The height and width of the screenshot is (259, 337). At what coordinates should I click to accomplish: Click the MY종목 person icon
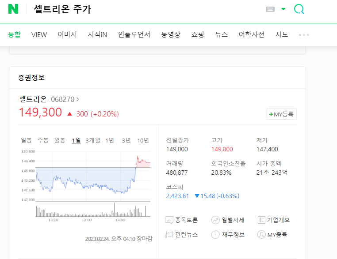tap(261, 235)
